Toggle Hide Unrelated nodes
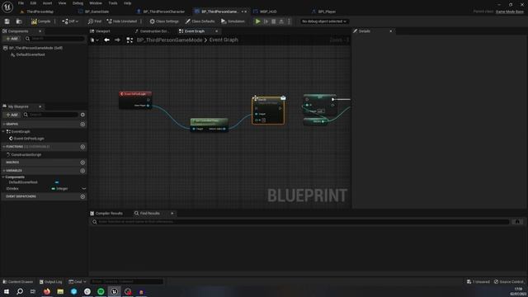This screenshot has width=528, height=297. [x=122, y=21]
